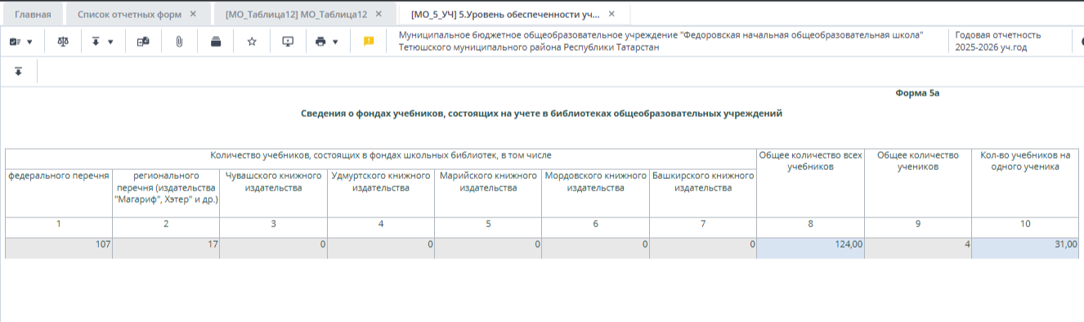Click the stacked layers icon in toolbar
The image size is (1084, 322).
tap(216, 42)
